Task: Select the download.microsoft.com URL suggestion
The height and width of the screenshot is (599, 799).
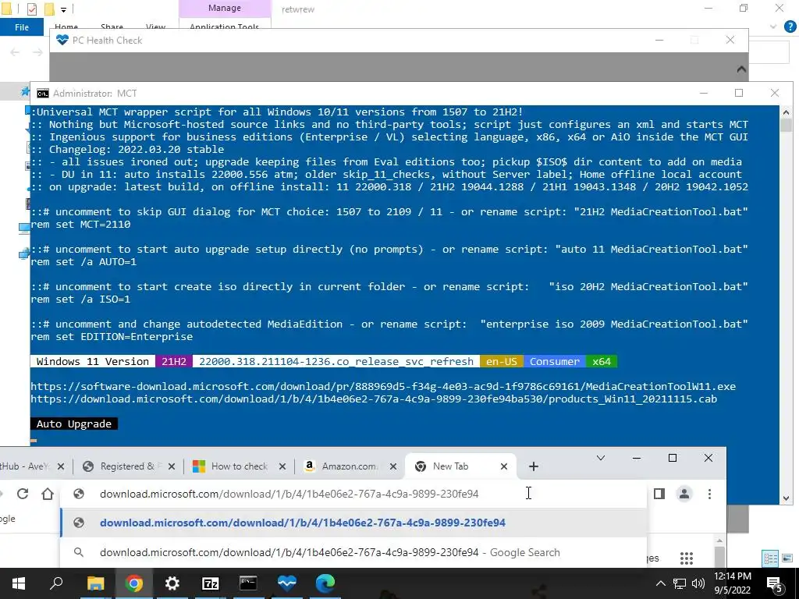Action: [x=353, y=523]
